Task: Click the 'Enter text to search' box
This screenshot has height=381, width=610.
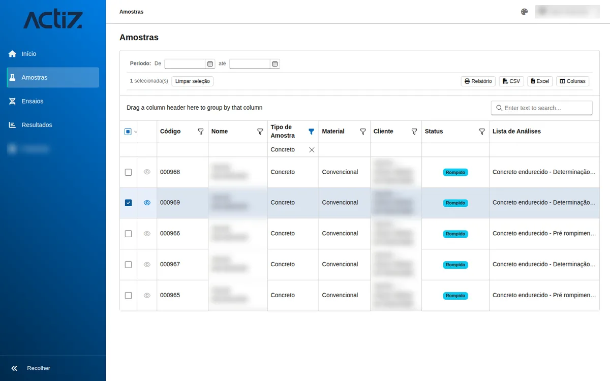Action: pos(541,108)
